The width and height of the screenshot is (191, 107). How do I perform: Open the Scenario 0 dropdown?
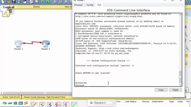click(x=104, y=103)
